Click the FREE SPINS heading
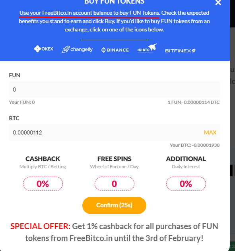The height and width of the screenshot is (251, 235). (x=114, y=159)
